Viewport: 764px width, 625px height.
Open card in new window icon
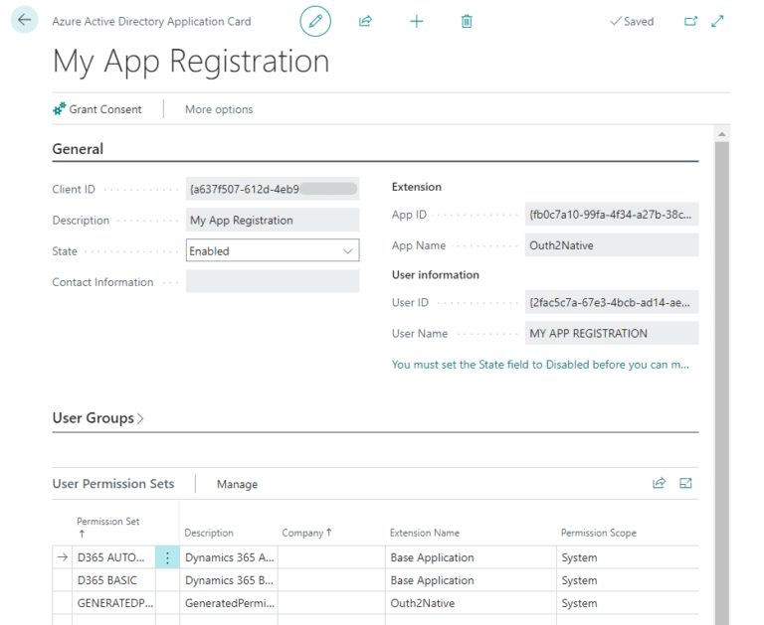click(690, 21)
